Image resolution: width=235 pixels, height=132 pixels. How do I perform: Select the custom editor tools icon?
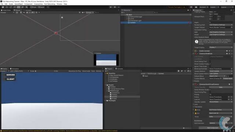pyautogui.click(x=26, y=7)
